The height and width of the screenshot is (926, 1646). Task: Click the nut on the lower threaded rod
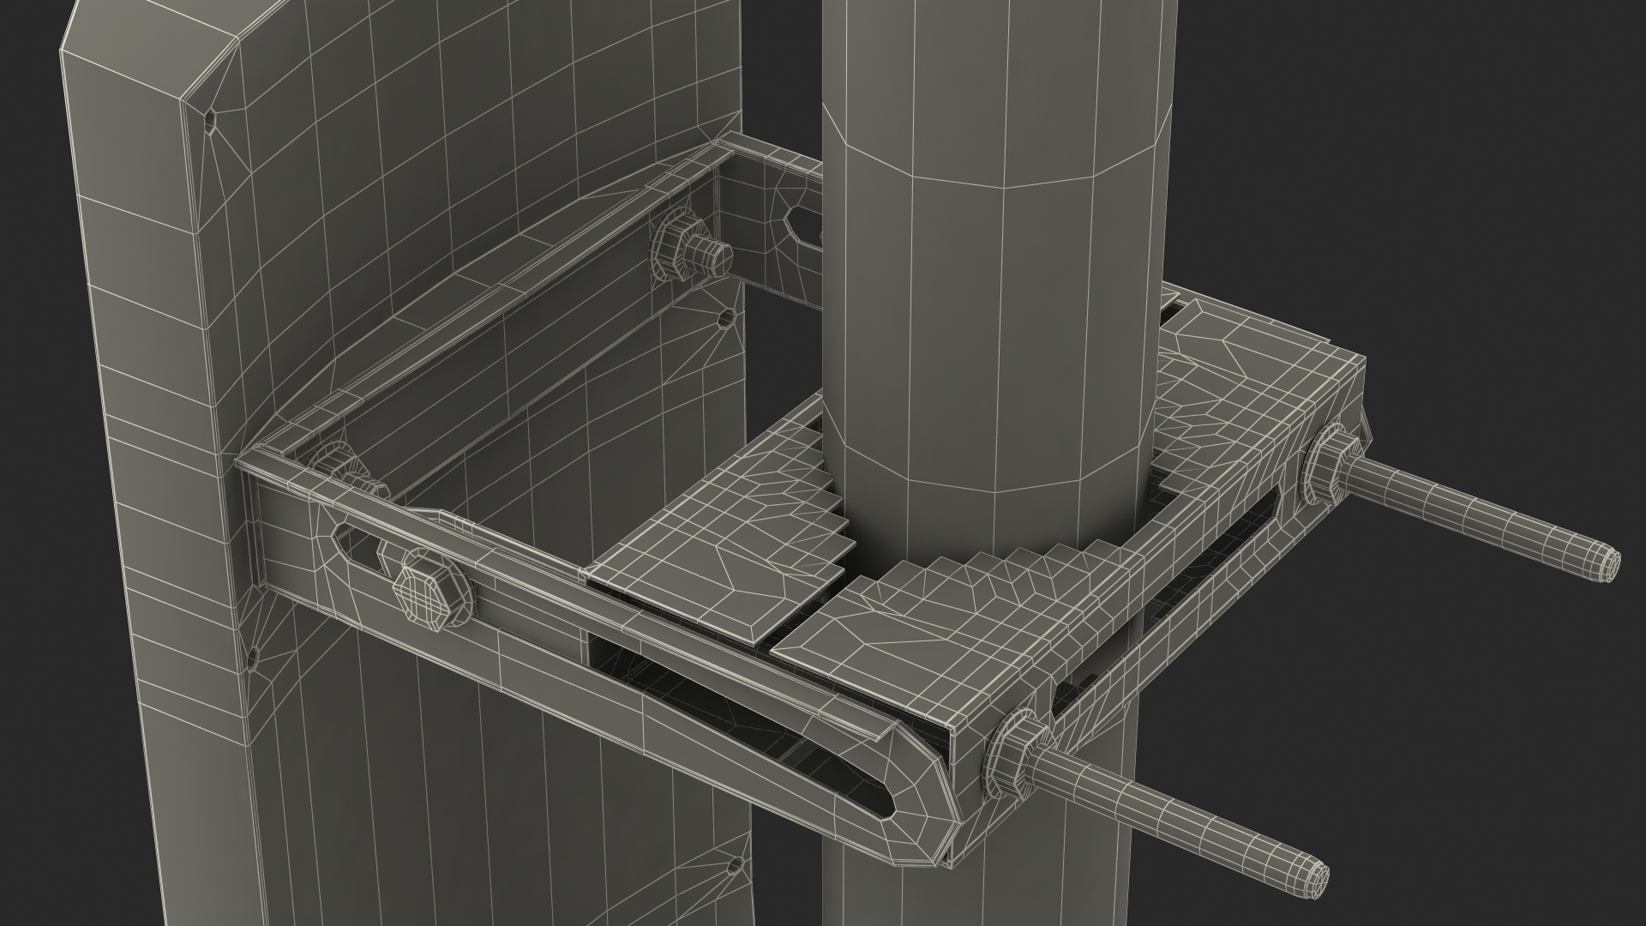tap(1018, 753)
